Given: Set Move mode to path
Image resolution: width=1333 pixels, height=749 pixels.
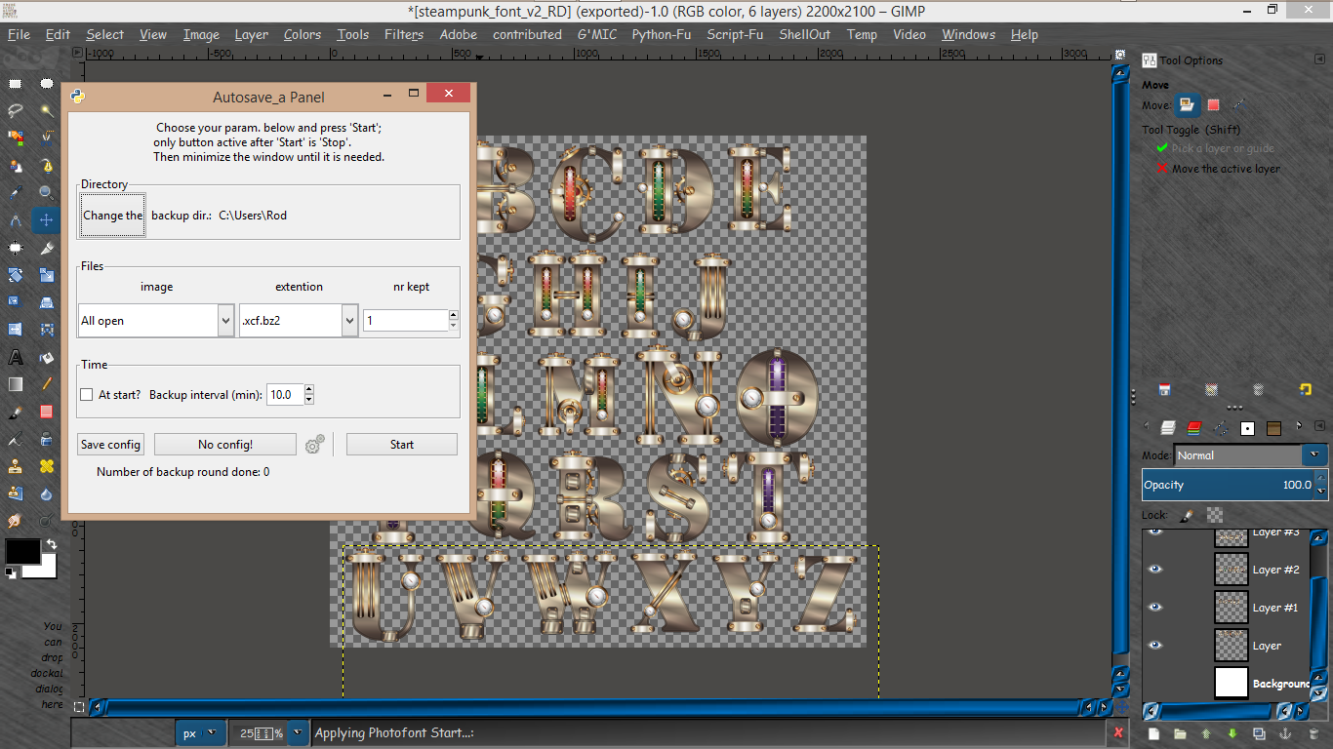Looking at the screenshot, I should coord(1238,105).
